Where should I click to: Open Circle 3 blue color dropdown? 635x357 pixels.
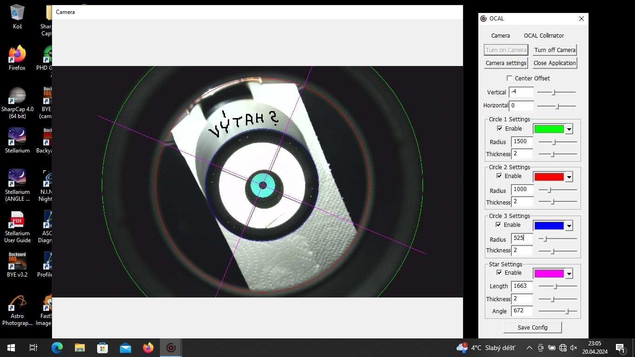coord(569,226)
